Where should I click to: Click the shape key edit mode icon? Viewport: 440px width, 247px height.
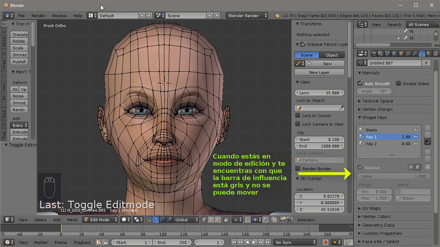[418, 167]
